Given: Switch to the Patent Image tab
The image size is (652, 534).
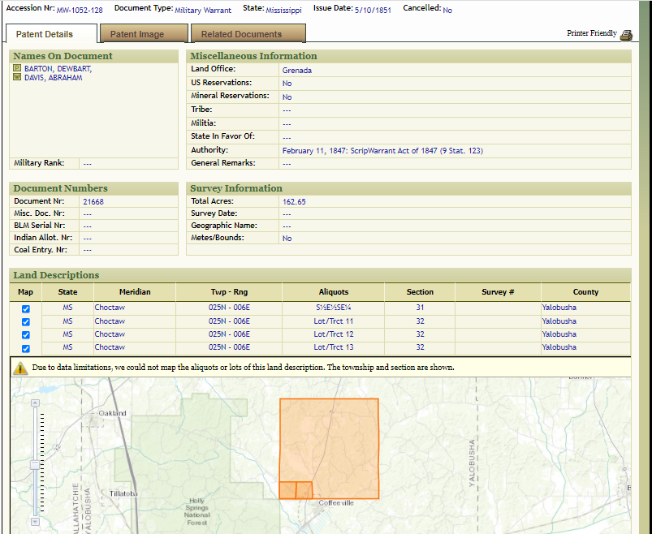Looking at the screenshot, I should [137, 34].
